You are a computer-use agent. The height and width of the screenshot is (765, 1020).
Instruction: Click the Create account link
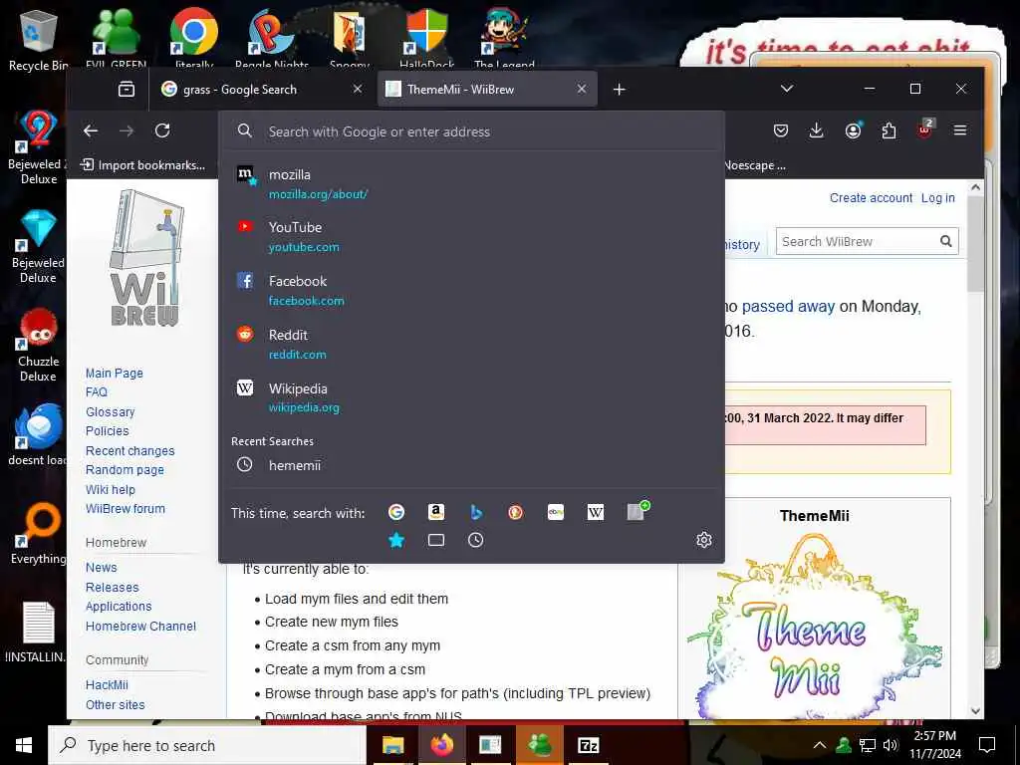click(871, 198)
